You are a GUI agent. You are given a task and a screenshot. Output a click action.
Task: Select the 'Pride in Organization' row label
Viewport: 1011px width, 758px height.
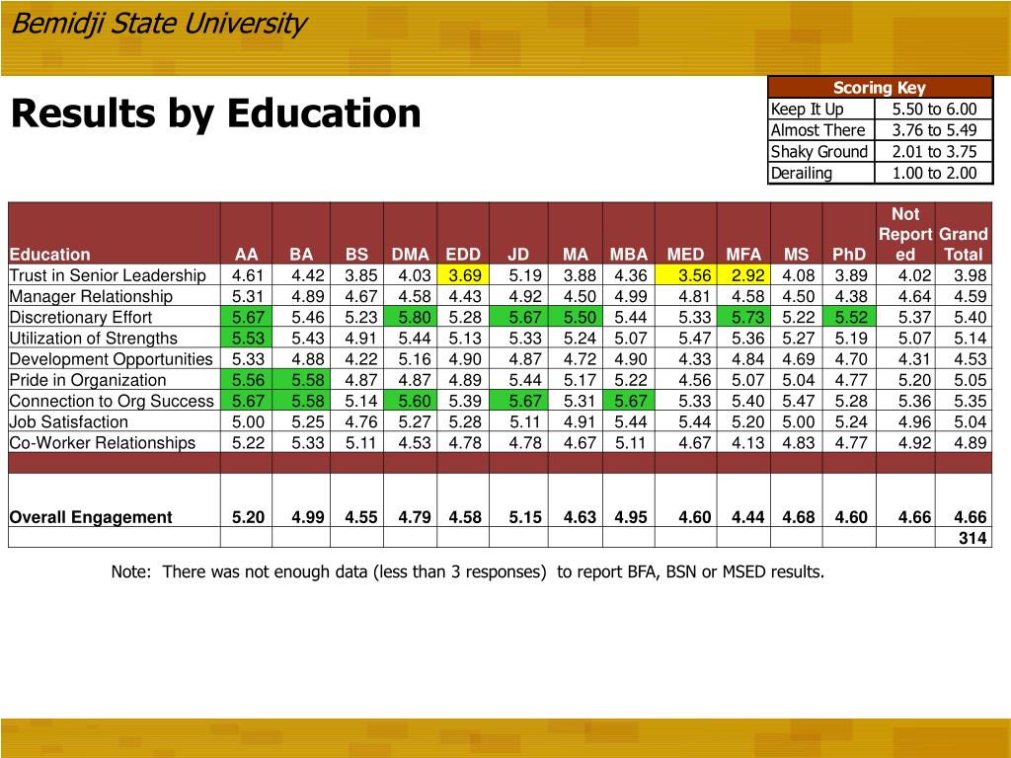[88, 380]
